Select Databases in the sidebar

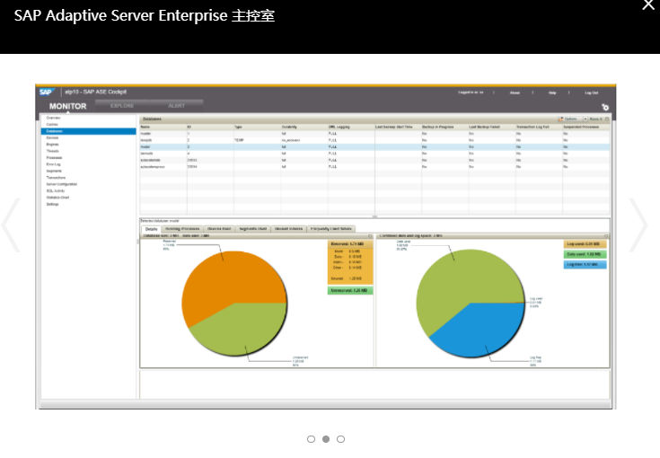(x=88, y=131)
